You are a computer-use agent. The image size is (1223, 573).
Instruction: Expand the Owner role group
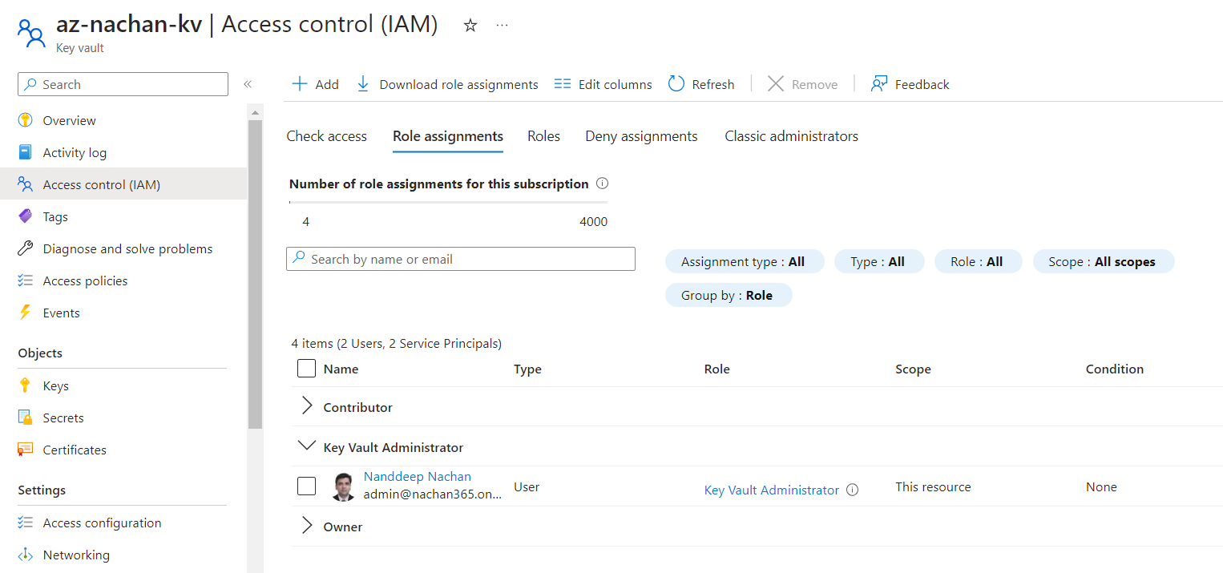pos(306,527)
